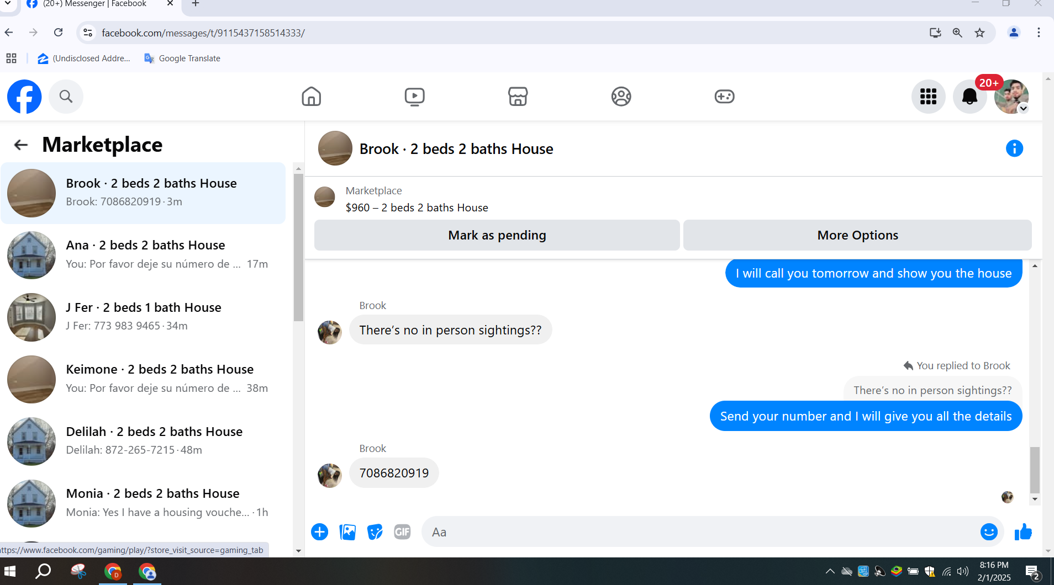Screen dimensions: 1054x585
Task: Click the address bar URL
Action: (203, 33)
